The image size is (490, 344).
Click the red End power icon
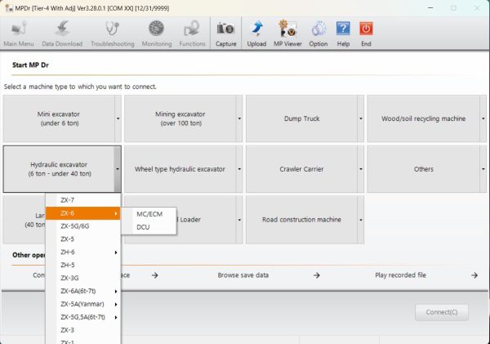pos(366,34)
